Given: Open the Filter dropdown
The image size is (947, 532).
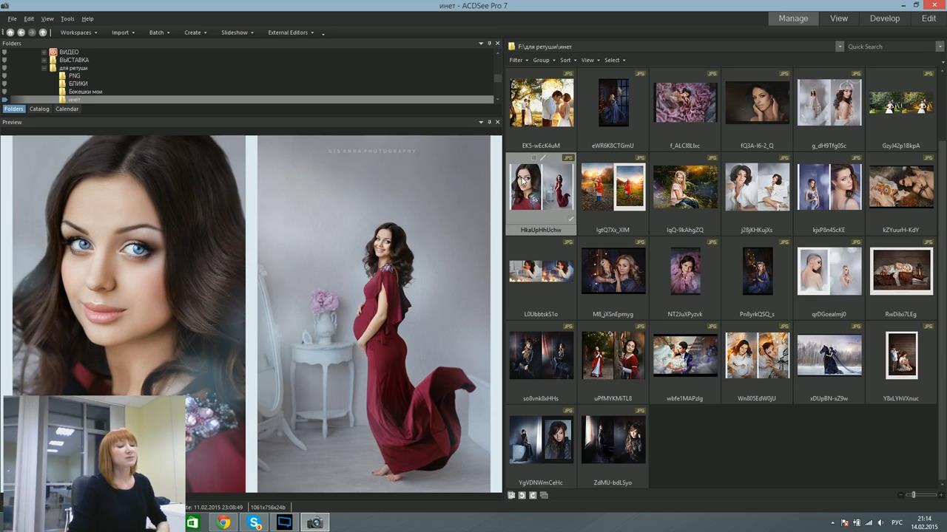Looking at the screenshot, I should [x=518, y=60].
